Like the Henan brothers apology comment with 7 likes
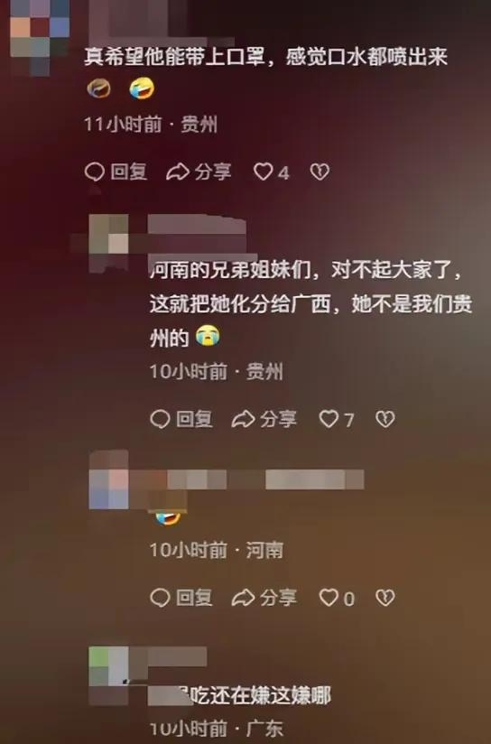 tap(337, 419)
